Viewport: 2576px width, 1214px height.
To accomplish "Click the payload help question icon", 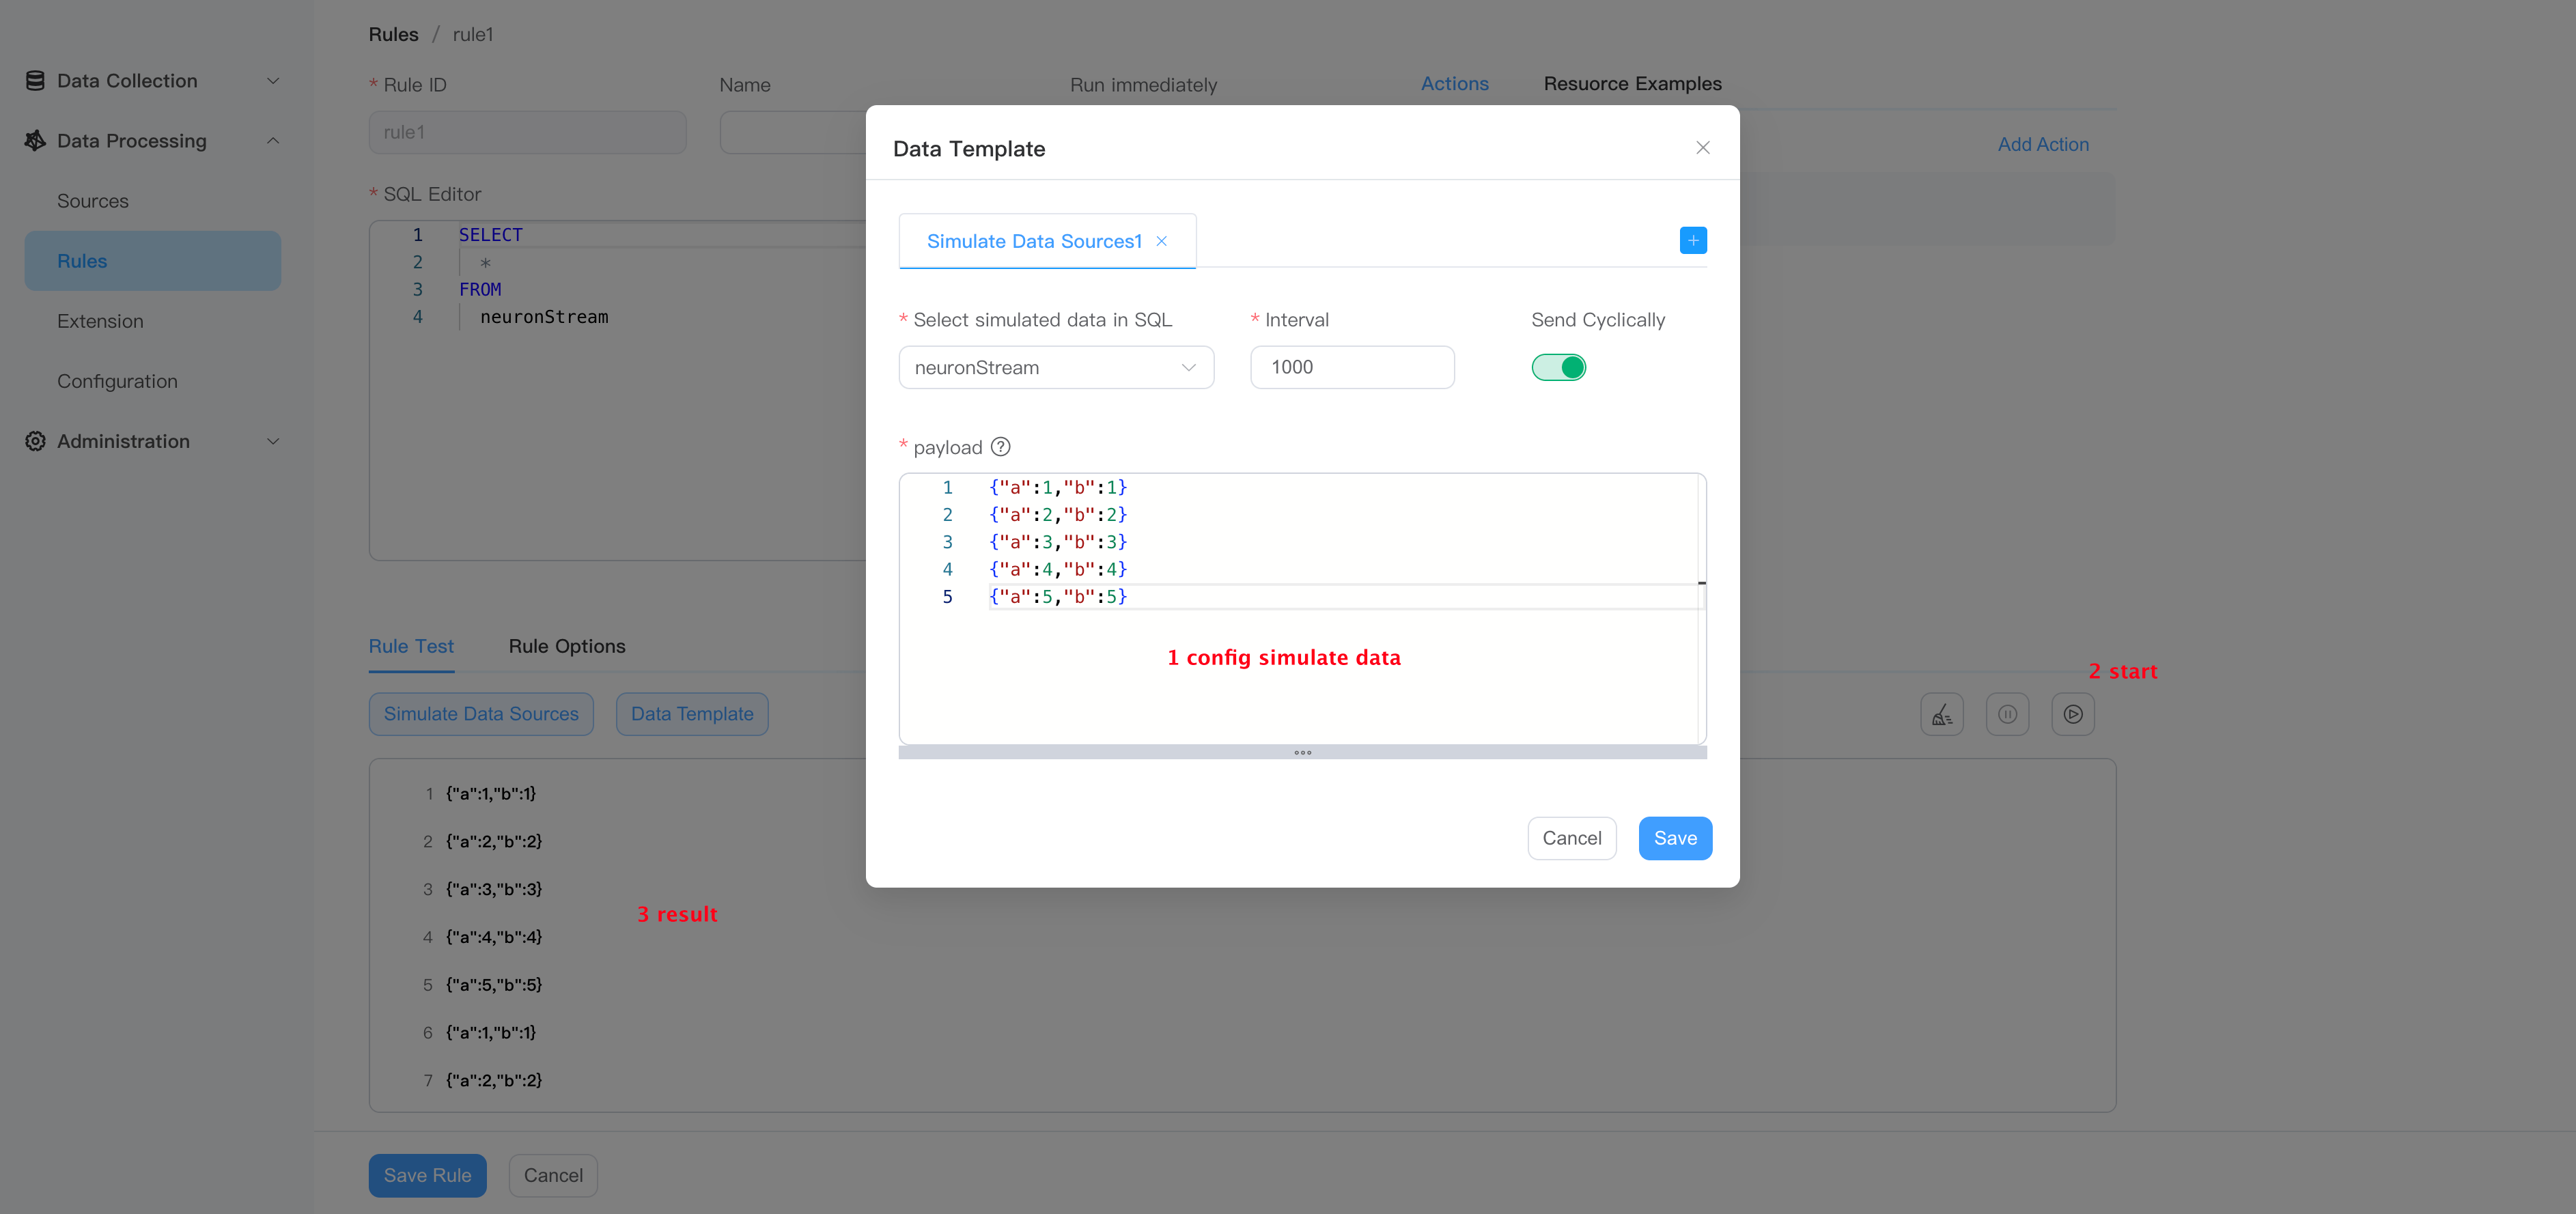I will 1000,447.
